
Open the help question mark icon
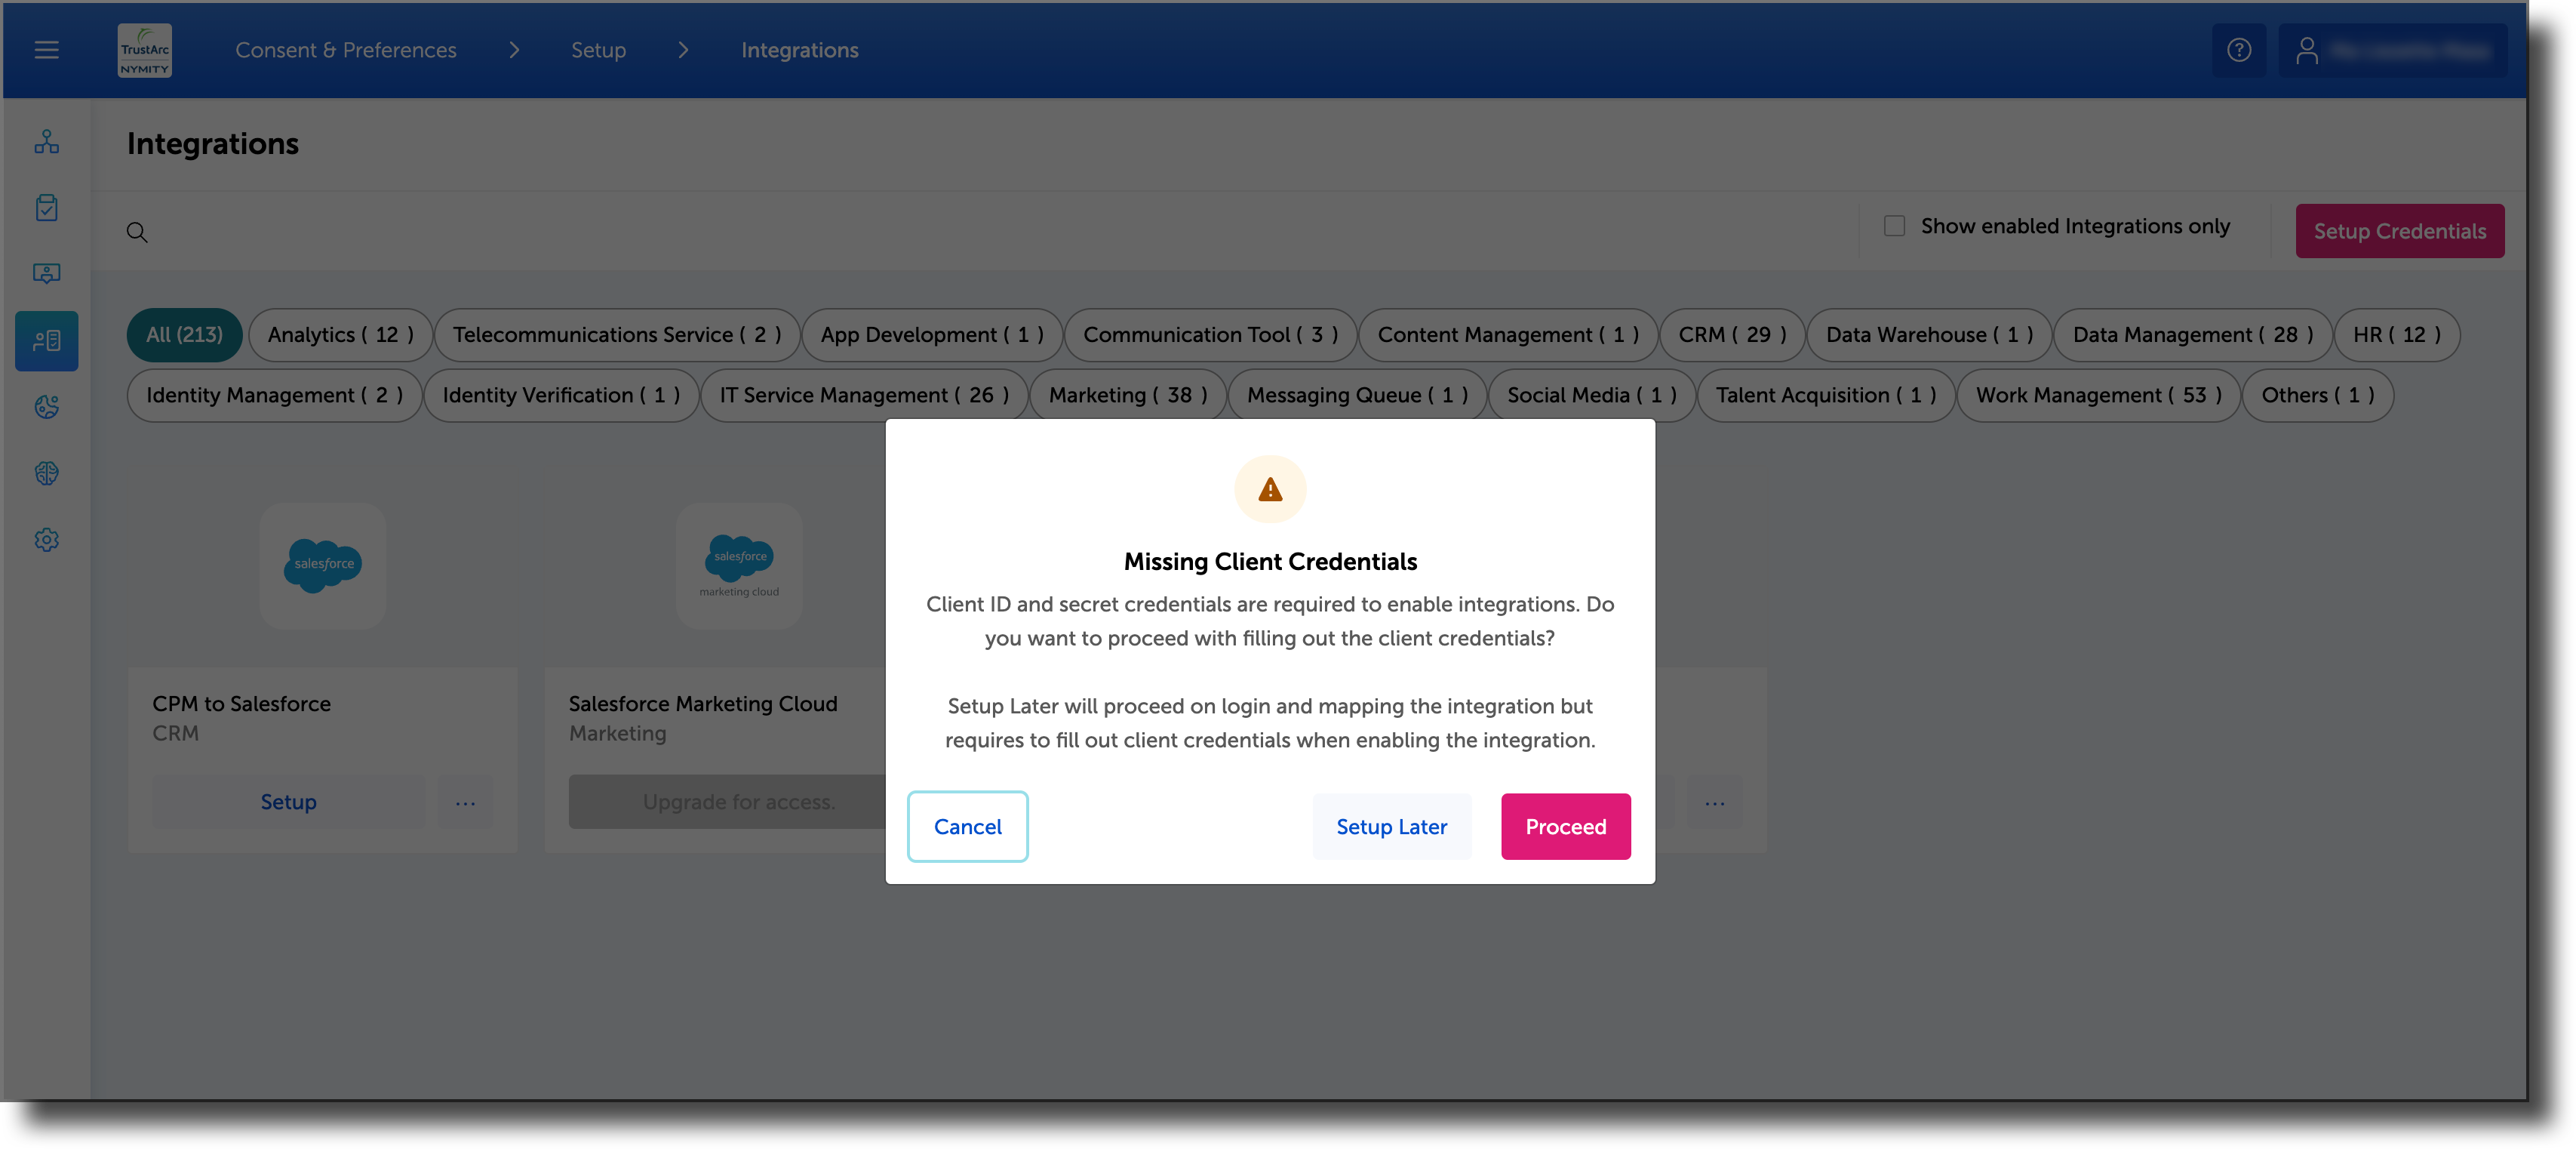2238,49
